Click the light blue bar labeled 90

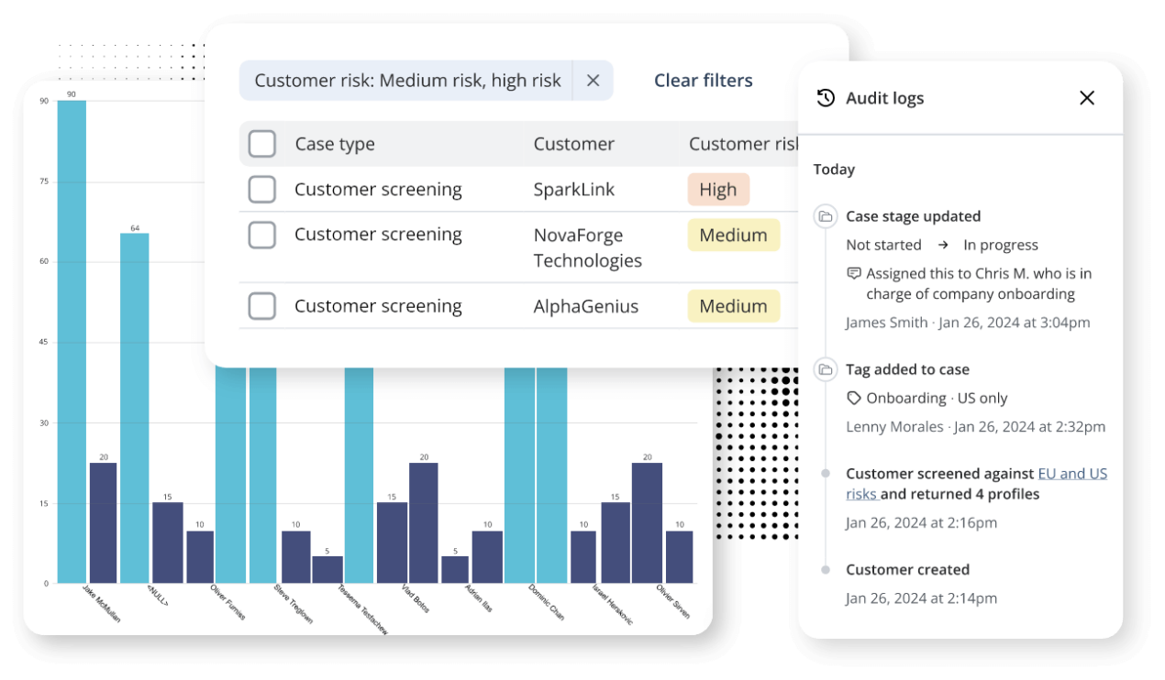[x=72, y=341]
